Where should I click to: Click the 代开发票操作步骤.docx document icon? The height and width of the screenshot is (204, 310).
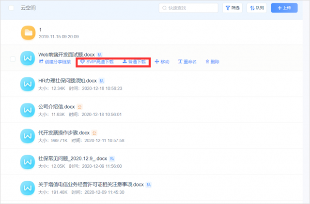point(28,136)
